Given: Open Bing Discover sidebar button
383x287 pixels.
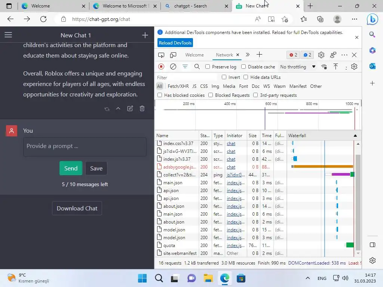Looking at the screenshot, I should point(372,19).
